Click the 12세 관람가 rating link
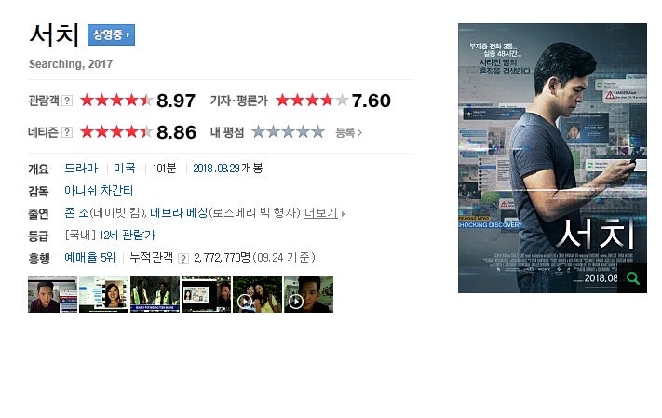Image resolution: width=662 pixels, height=418 pixels. [x=128, y=236]
